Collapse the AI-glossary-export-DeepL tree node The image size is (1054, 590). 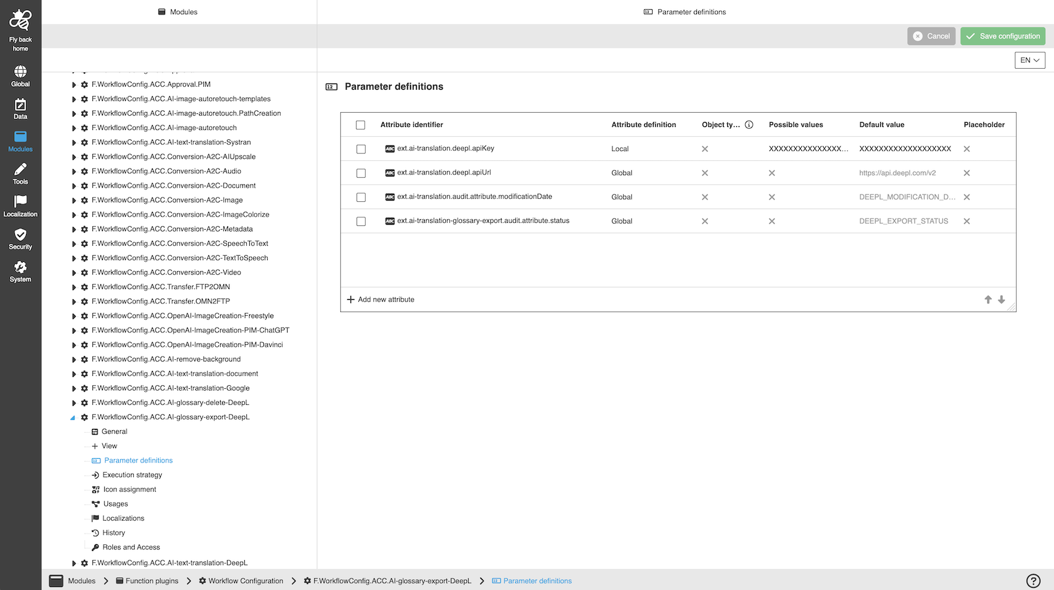pos(73,418)
